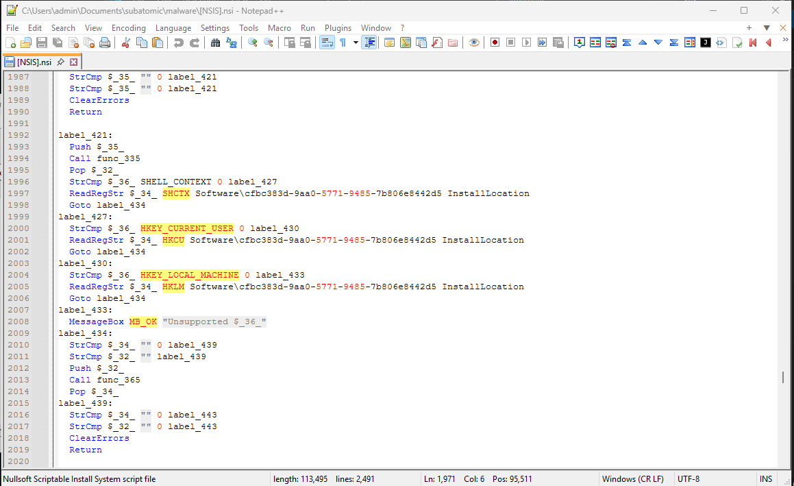The width and height of the screenshot is (794, 486).
Task: Open the Plugins menu
Action: click(x=338, y=28)
